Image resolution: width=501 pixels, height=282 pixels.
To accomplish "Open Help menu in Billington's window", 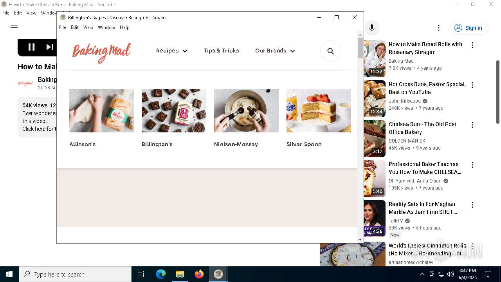I will click(124, 27).
